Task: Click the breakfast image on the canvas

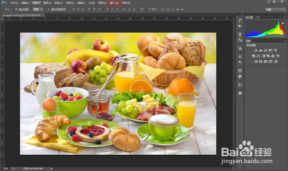Action: tap(118, 94)
